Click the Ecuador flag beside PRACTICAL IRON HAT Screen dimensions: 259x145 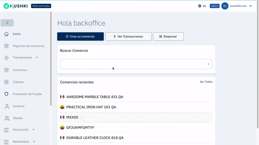point(62,107)
